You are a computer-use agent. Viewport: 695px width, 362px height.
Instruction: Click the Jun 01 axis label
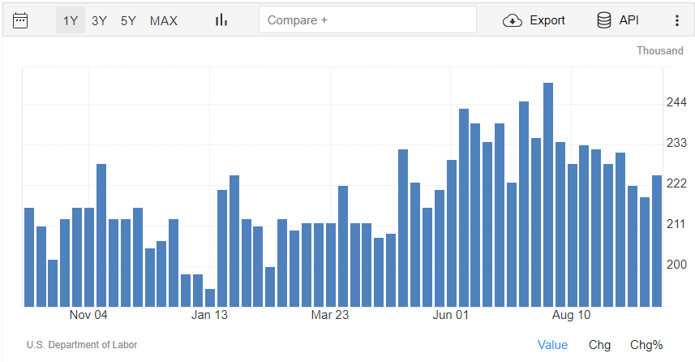click(x=450, y=315)
